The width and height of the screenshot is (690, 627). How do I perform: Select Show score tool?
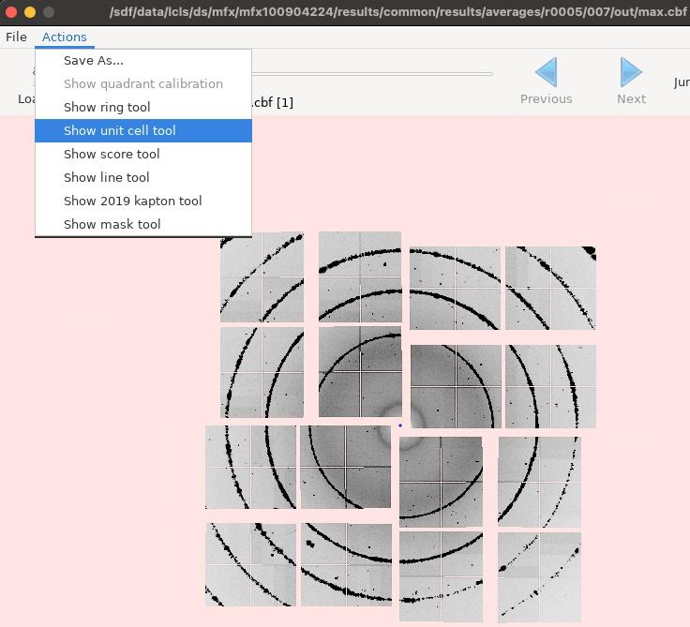point(143,154)
